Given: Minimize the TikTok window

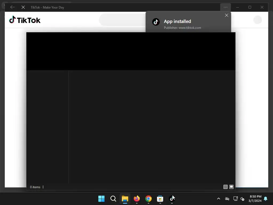Looking at the screenshot, I should pos(238,7).
